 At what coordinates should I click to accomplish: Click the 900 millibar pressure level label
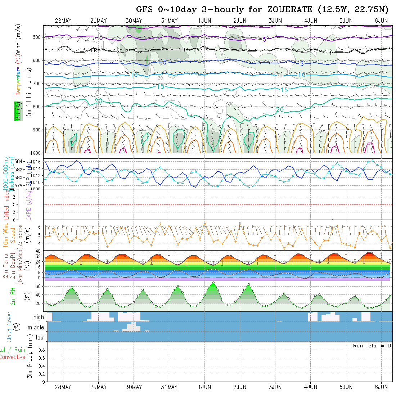coord(37,130)
